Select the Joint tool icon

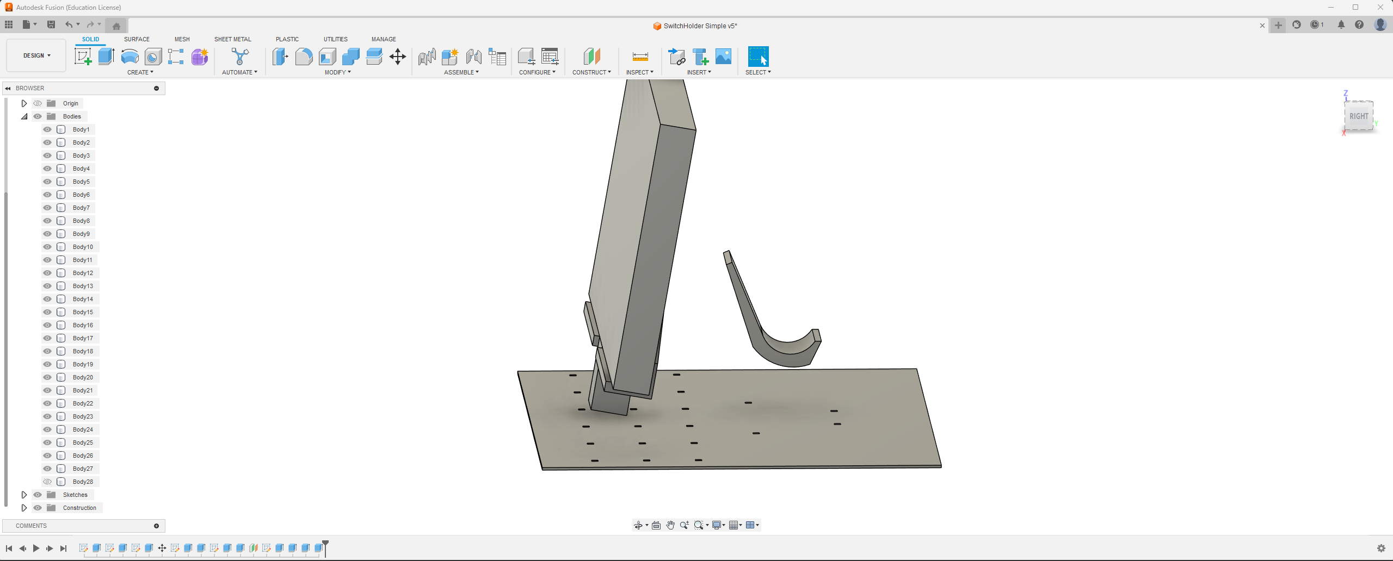click(473, 57)
